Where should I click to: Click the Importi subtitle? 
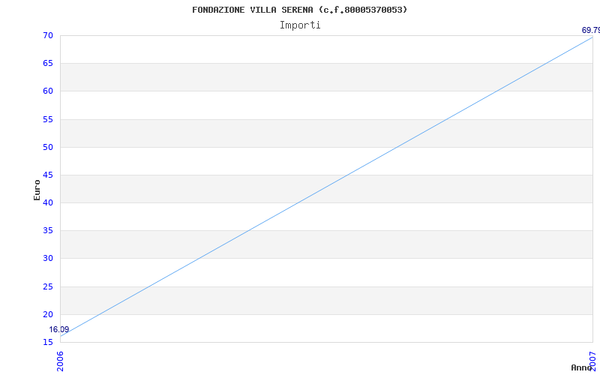pos(300,25)
